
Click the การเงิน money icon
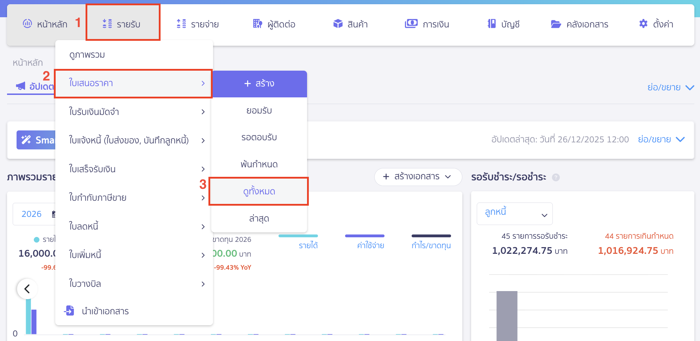coord(411,24)
